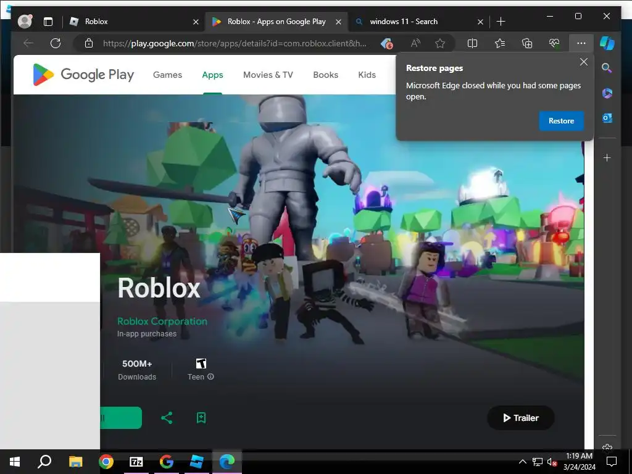Open Outlook in the sidebar
The width and height of the screenshot is (632, 474).
607,118
